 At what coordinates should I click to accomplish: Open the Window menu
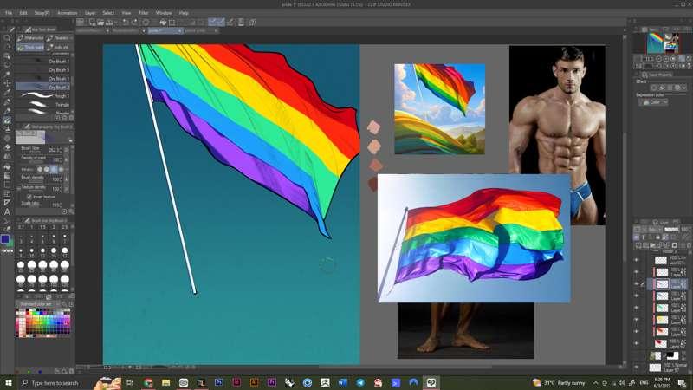(164, 13)
